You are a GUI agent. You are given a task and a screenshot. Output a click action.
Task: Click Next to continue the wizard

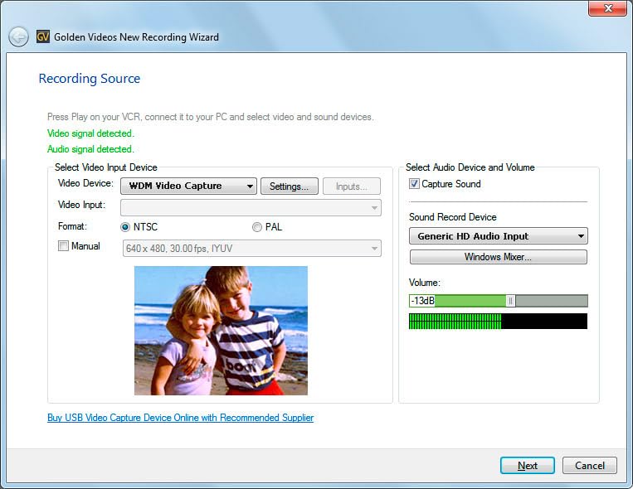(528, 466)
